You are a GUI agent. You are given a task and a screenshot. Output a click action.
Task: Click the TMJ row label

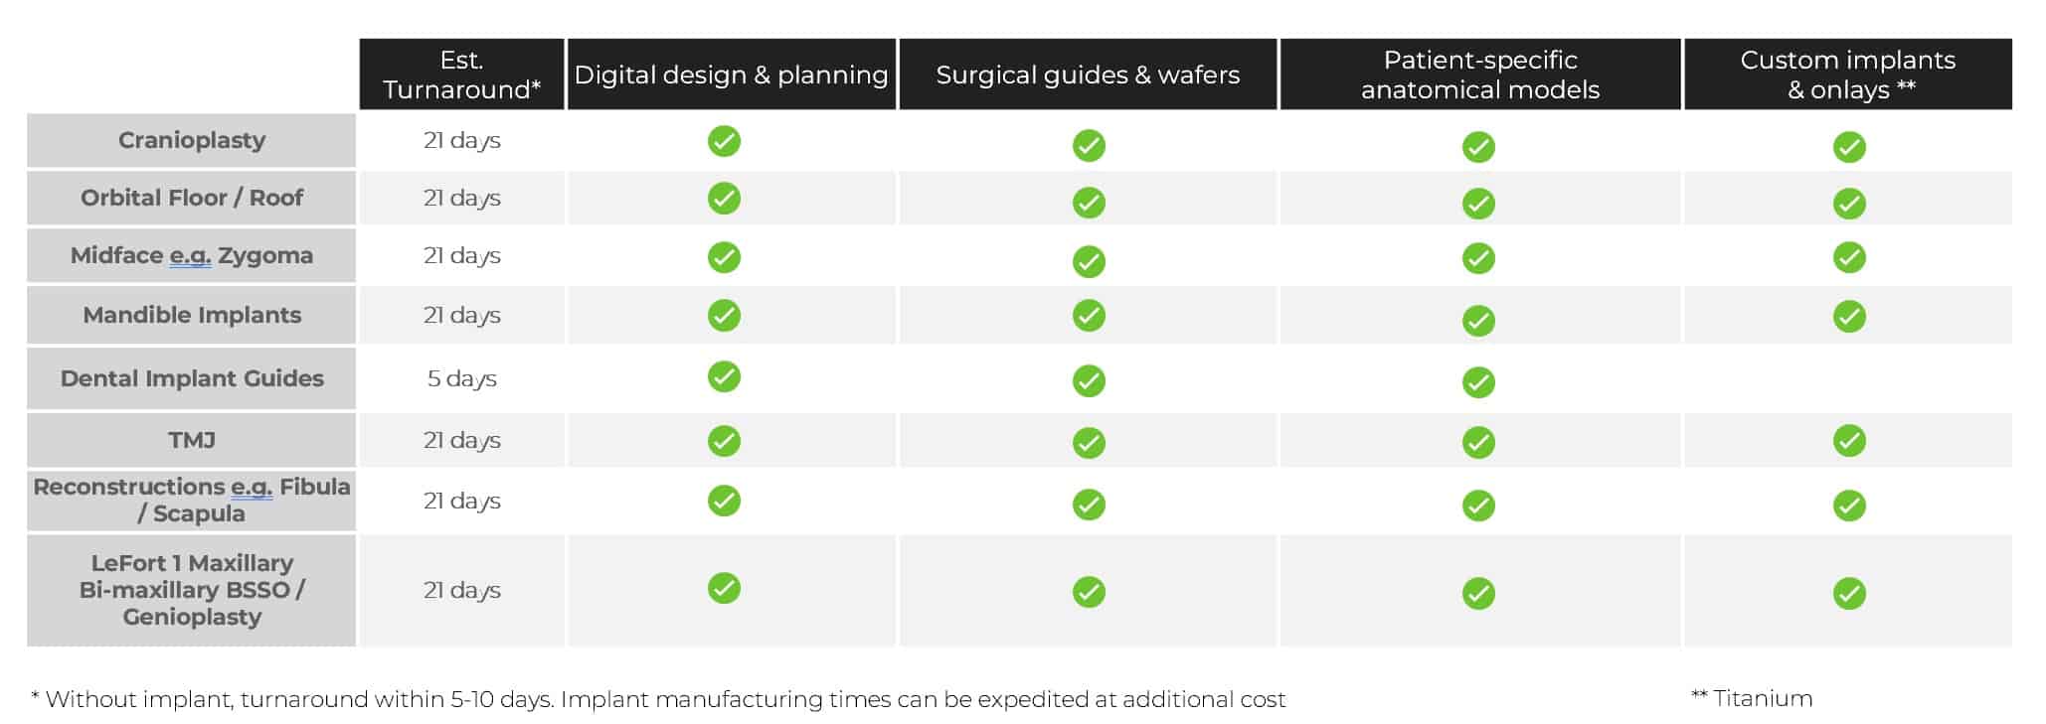tap(192, 440)
